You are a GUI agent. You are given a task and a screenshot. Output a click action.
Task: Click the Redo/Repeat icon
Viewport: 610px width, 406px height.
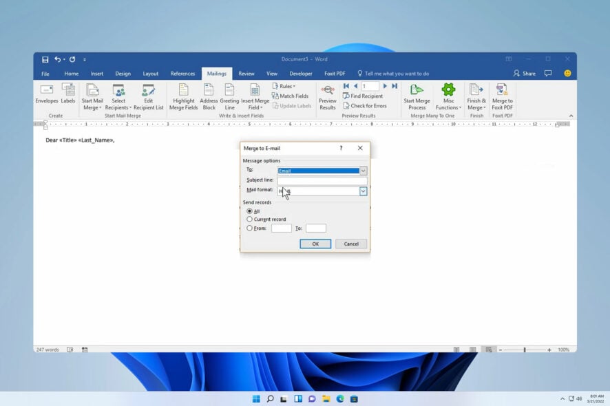tap(72, 59)
